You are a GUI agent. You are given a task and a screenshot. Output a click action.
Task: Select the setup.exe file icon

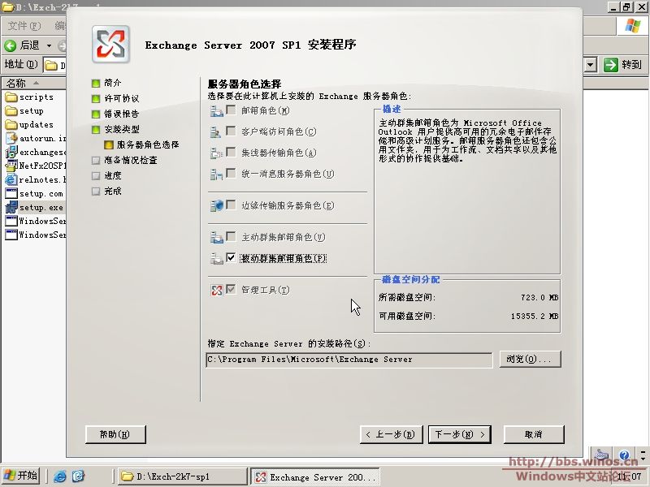11,208
